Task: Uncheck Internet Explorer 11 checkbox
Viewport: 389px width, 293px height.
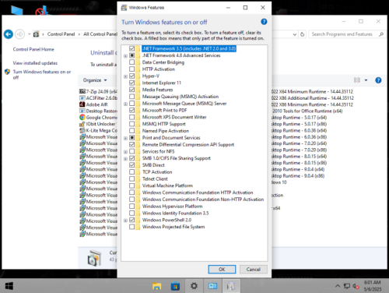Action: click(x=132, y=83)
